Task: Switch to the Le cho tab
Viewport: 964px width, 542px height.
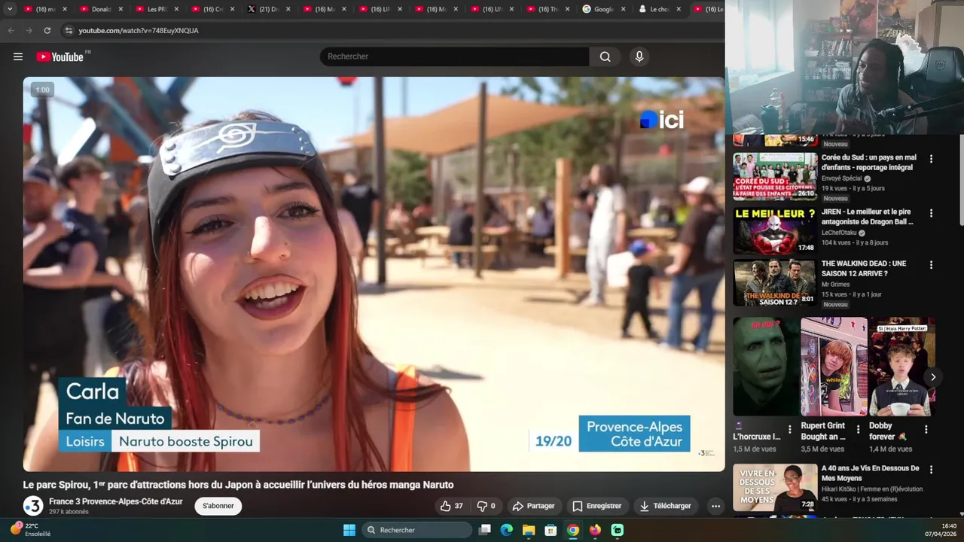Action: click(659, 9)
